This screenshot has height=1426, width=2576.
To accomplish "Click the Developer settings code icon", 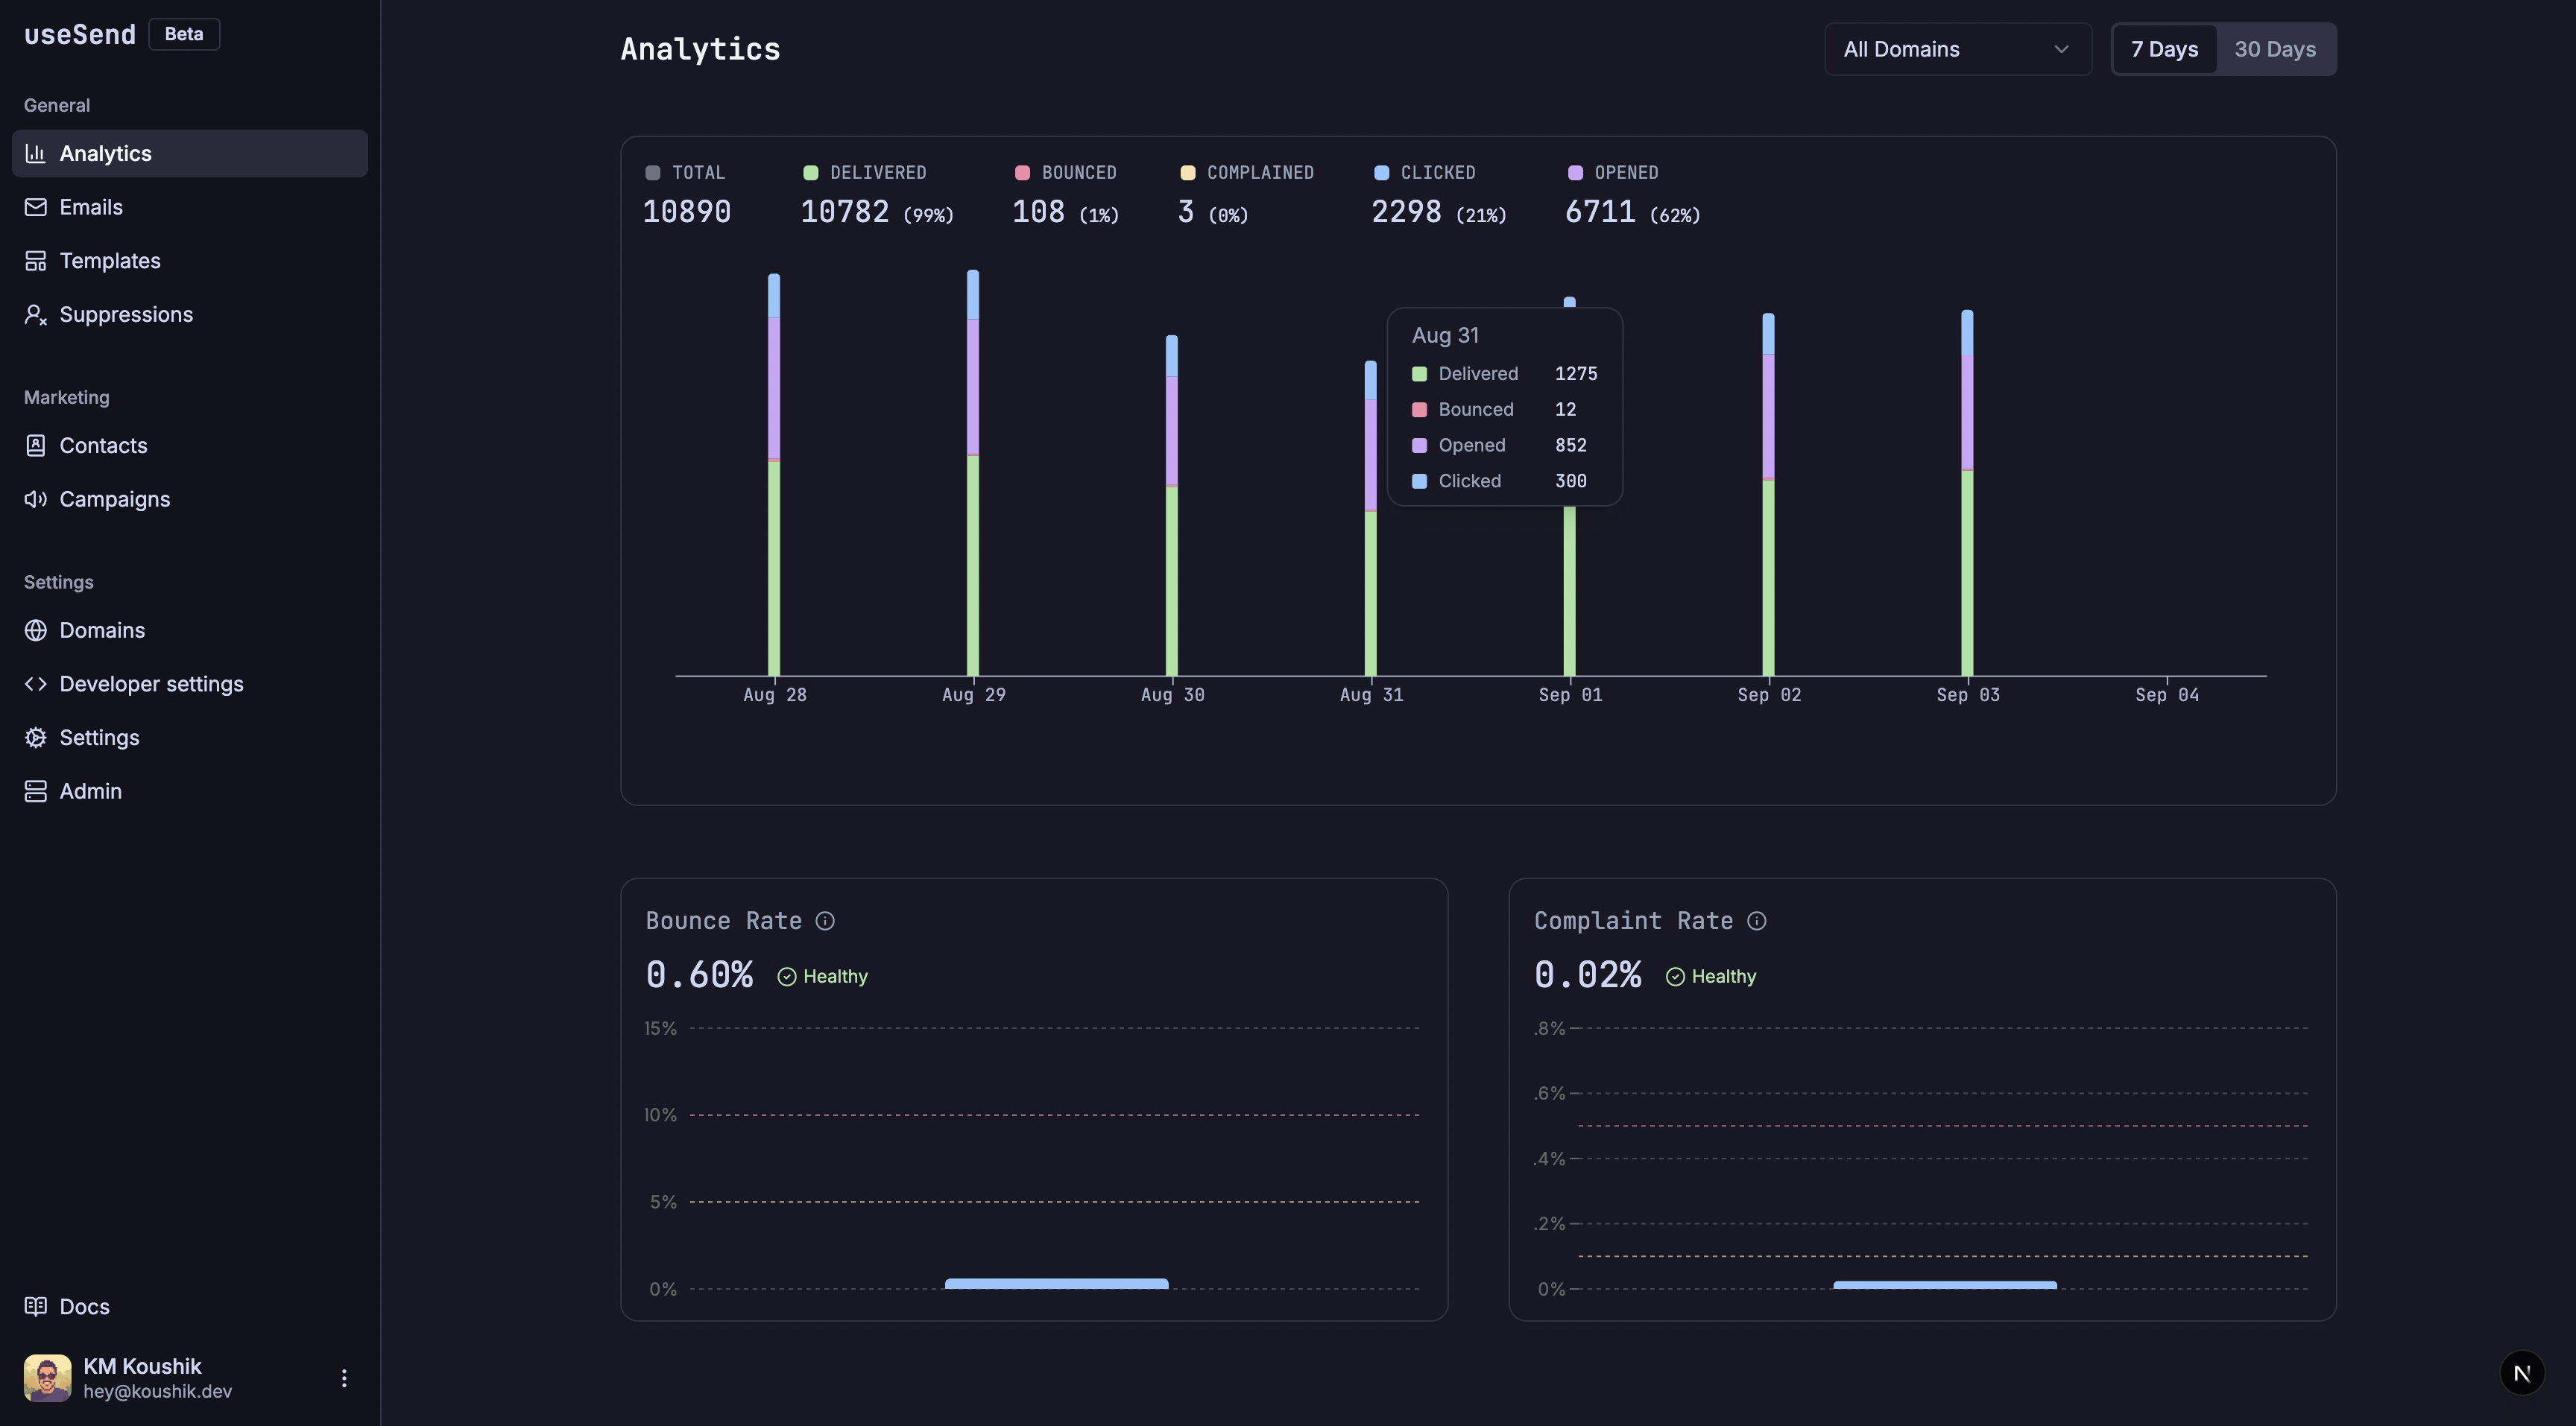I will pos(36,683).
